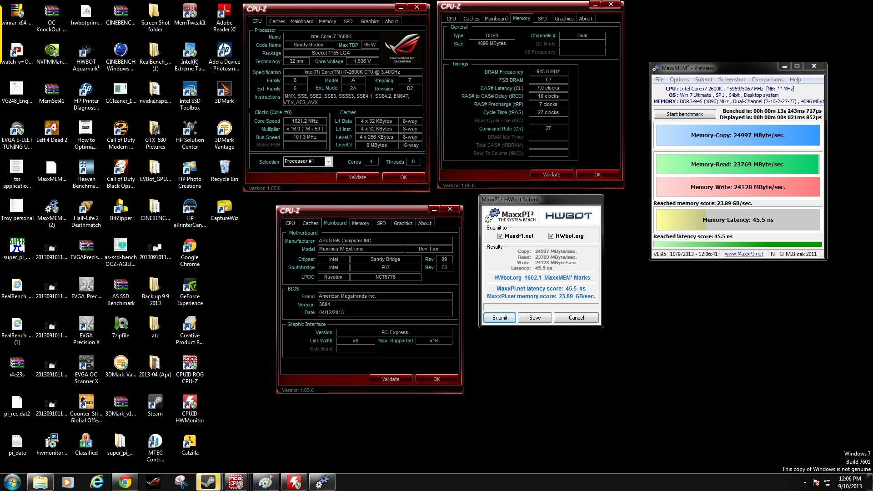
Task: Open the Steam taskbar button
Action: pos(209,482)
